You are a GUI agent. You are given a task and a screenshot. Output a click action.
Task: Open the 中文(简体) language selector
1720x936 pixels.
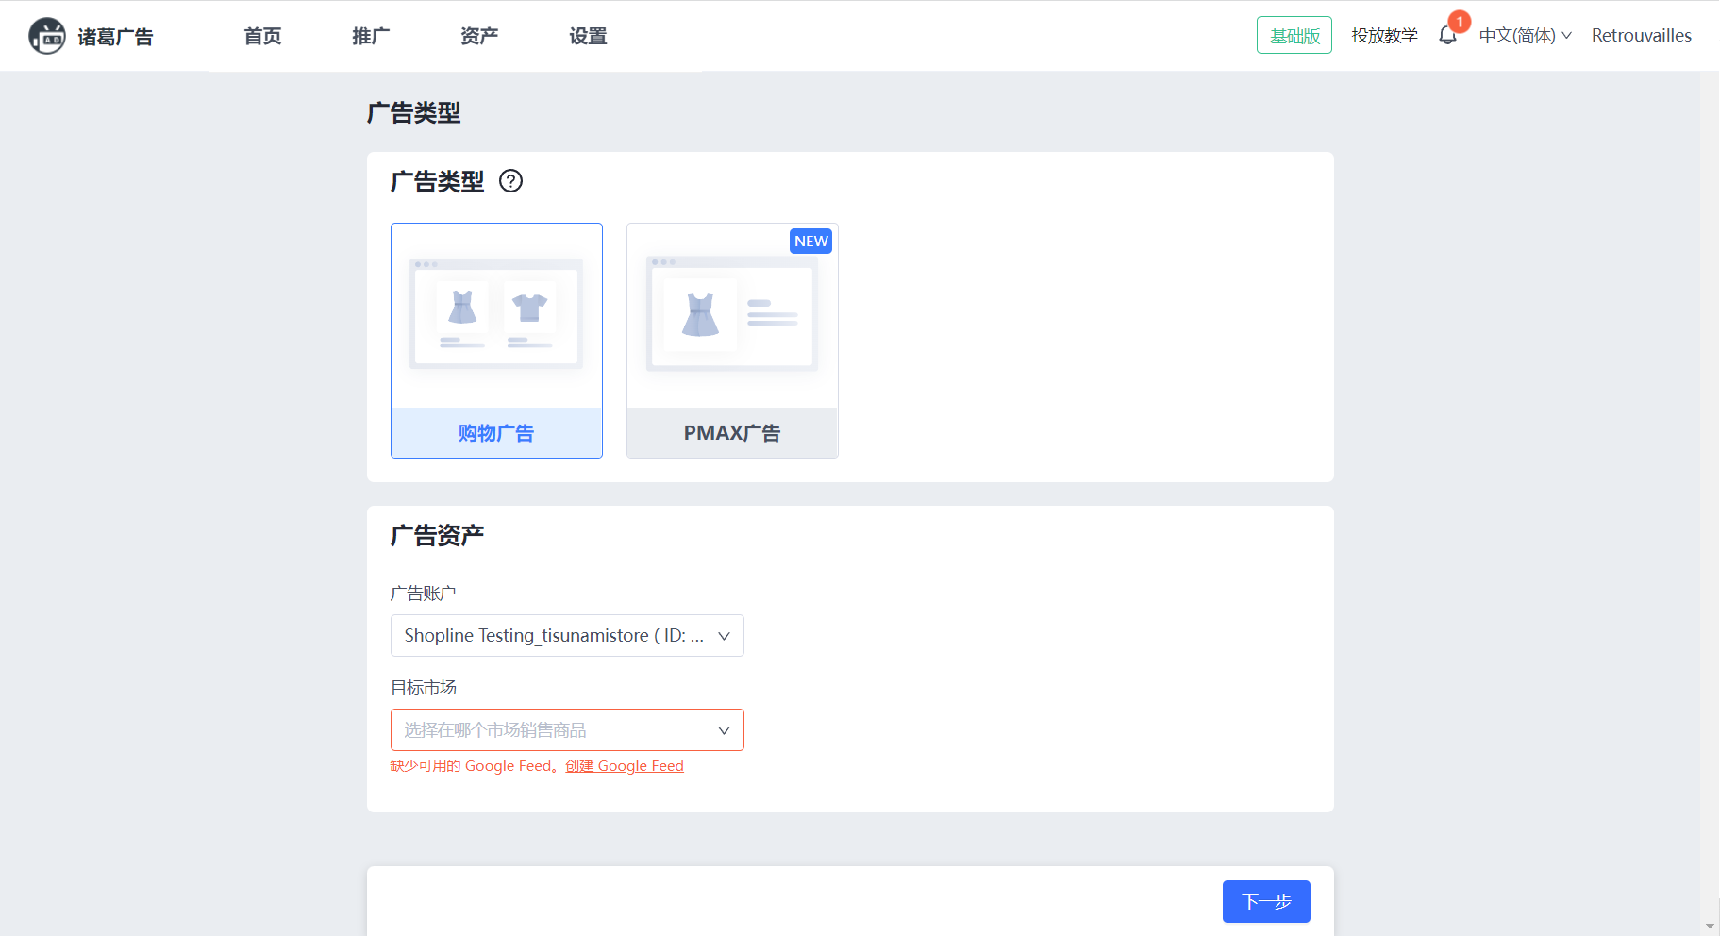click(x=1525, y=36)
